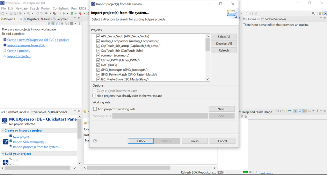This screenshot has height=175, width=327.
Task: Click the Back button in the import dialog
Action: (141, 141)
